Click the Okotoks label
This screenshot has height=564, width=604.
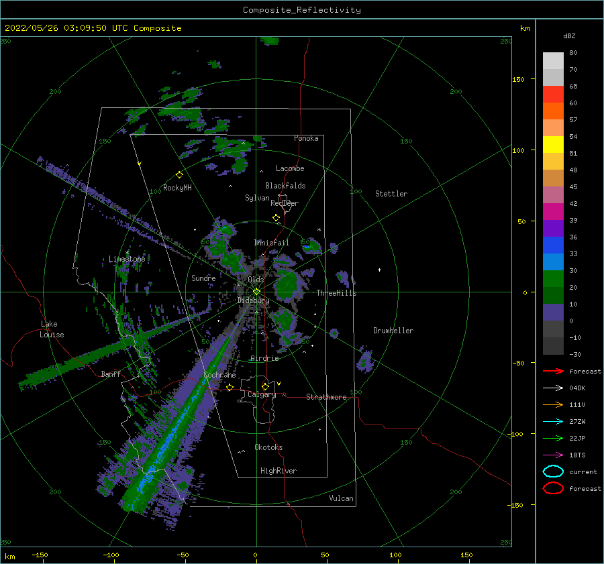[x=268, y=447]
